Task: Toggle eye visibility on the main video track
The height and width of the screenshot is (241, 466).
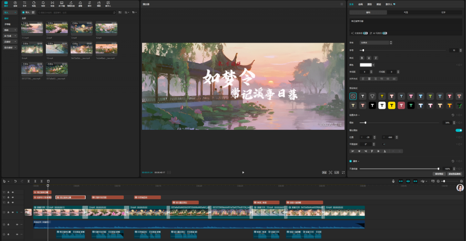Action: [13, 212]
